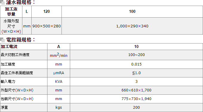
Task: Click the 100~200 cutting speed value
Action: coord(136,55)
